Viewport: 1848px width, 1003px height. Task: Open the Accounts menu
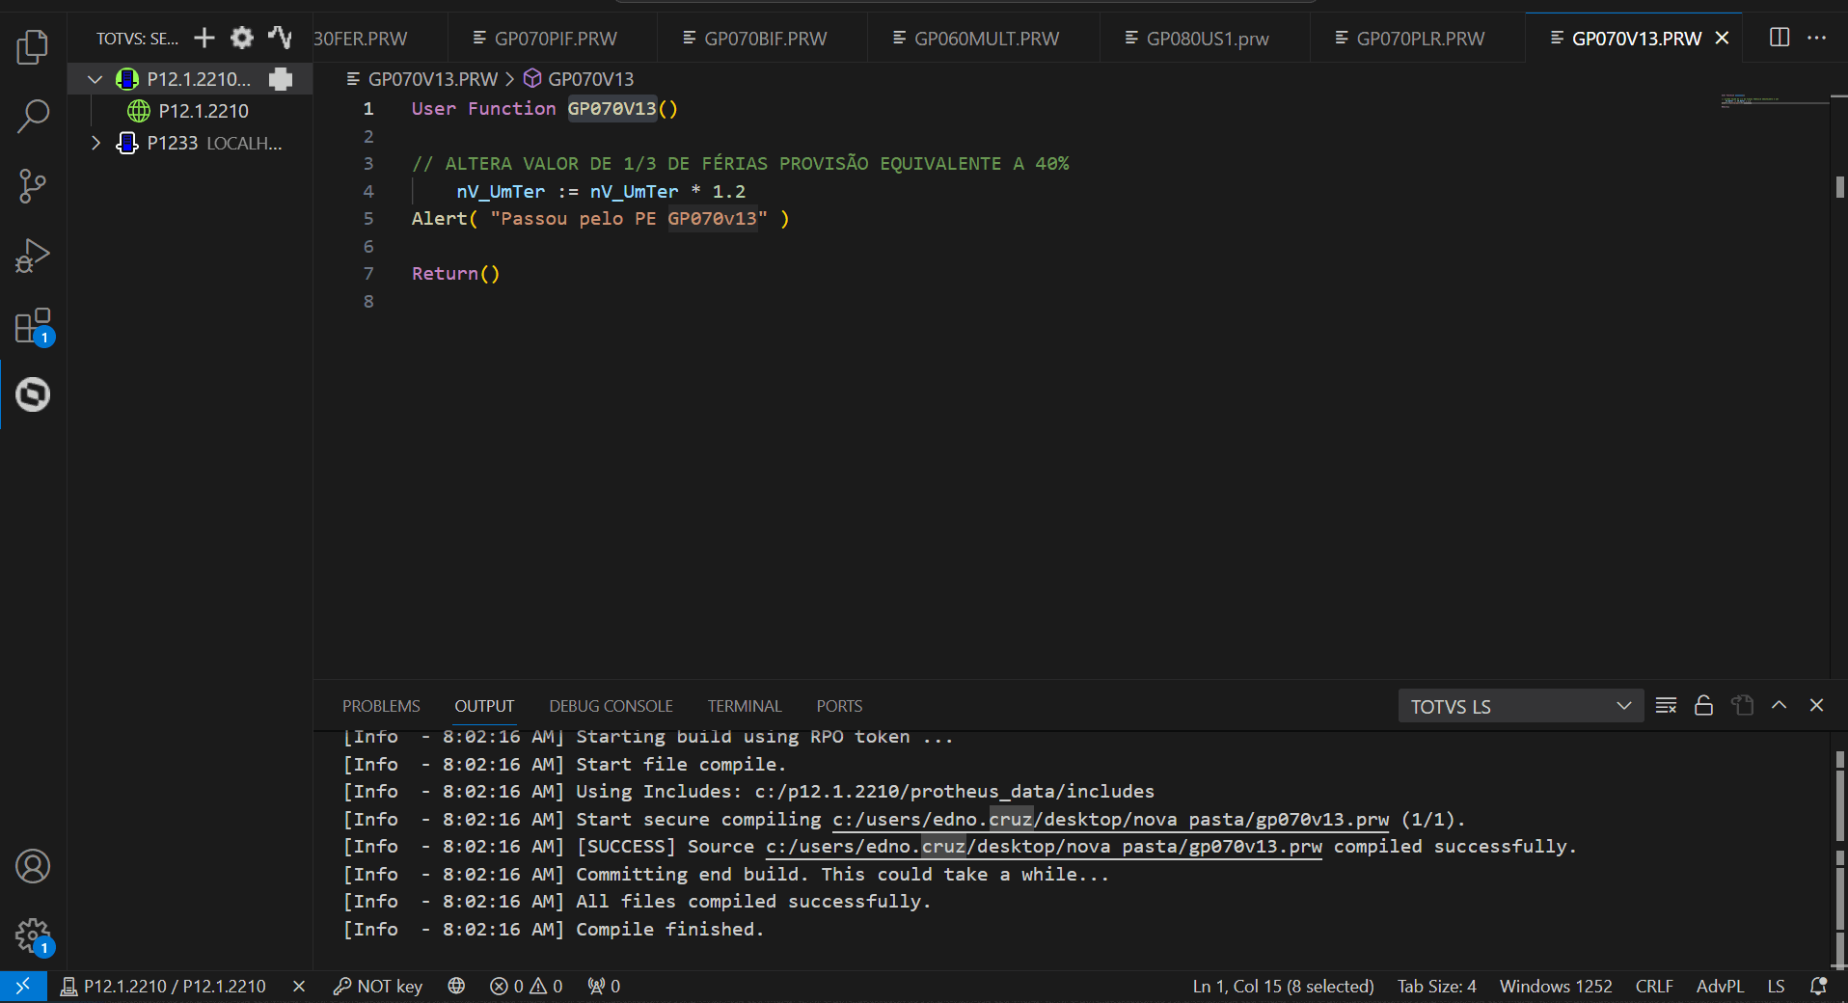33,866
